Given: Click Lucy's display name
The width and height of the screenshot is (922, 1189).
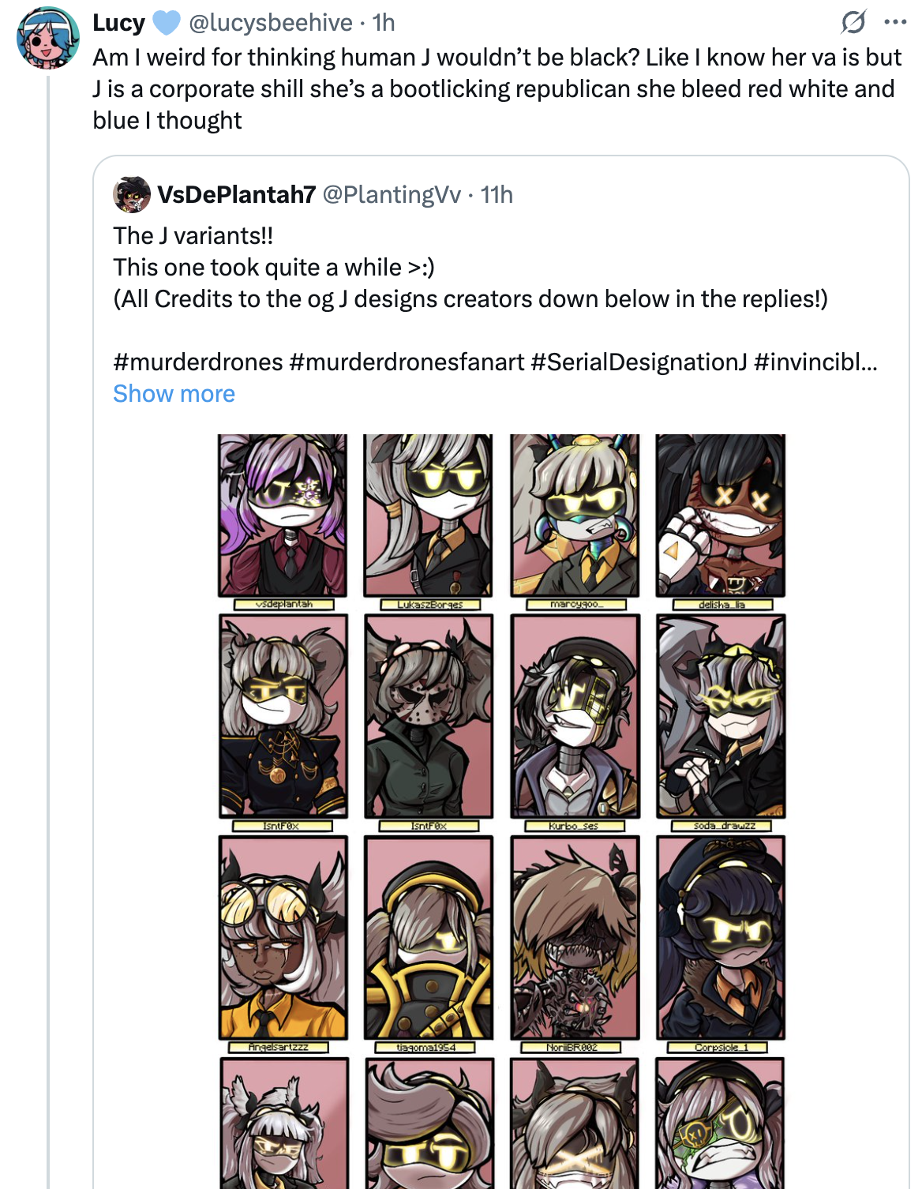Looking at the screenshot, I should point(118,23).
